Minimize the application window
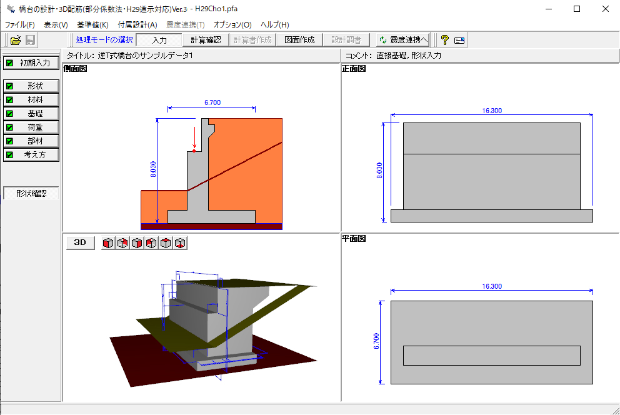 [x=549, y=9]
